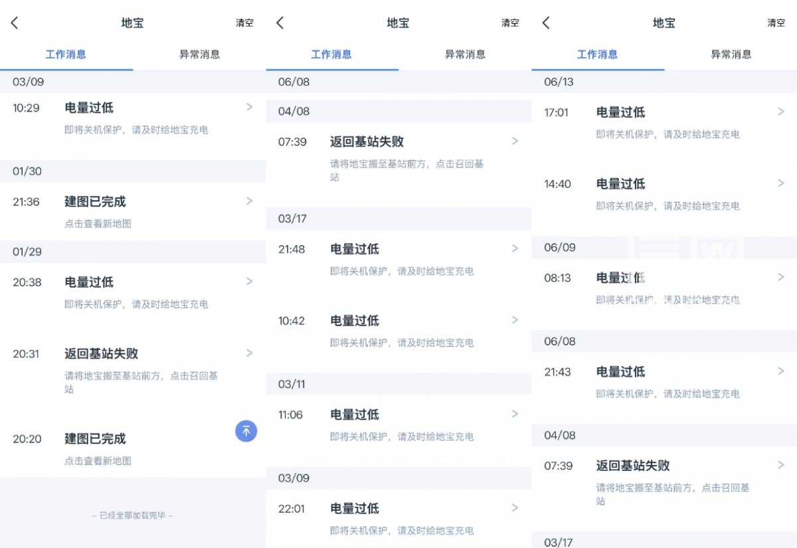Tap the 01/29 date header

[27, 252]
